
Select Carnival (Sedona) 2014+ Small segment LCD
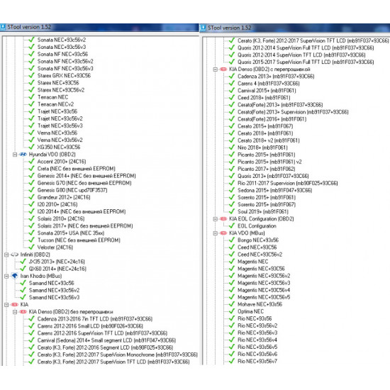[106, 340]
